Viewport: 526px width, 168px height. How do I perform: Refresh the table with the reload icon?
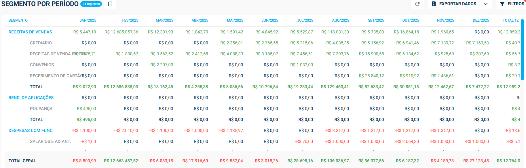click(x=417, y=4)
